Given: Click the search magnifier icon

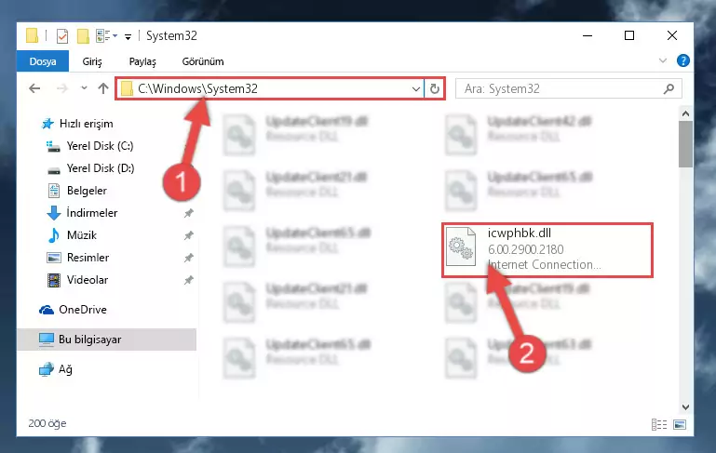Looking at the screenshot, I should pos(669,88).
